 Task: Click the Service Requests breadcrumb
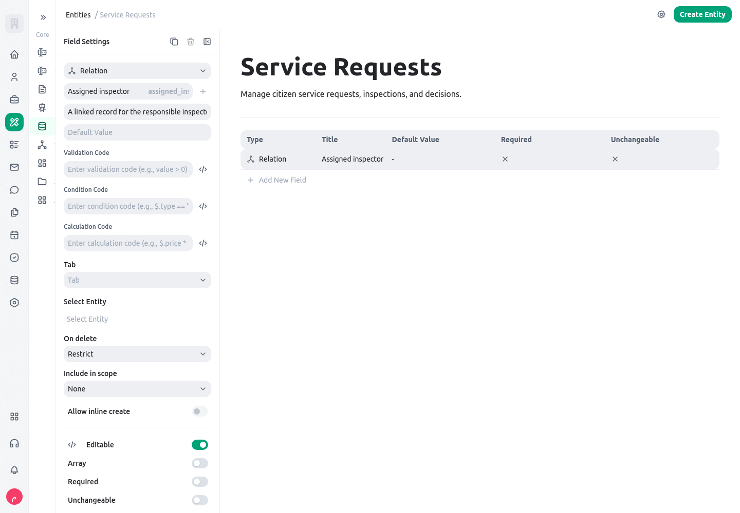point(127,15)
